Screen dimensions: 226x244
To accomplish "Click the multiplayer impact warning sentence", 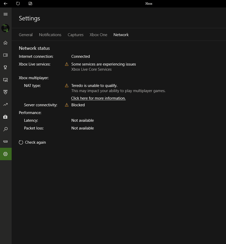I will click(118, 91).
